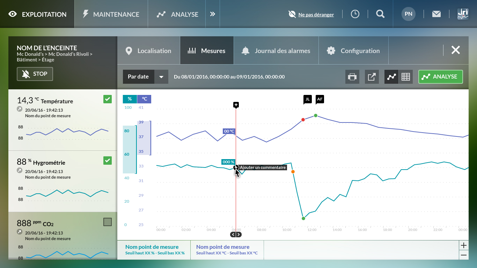Image resolution: width=477 pixels, height=268 pixels.
Task: Check the CO2 checkbox
Action: [108, 222]
